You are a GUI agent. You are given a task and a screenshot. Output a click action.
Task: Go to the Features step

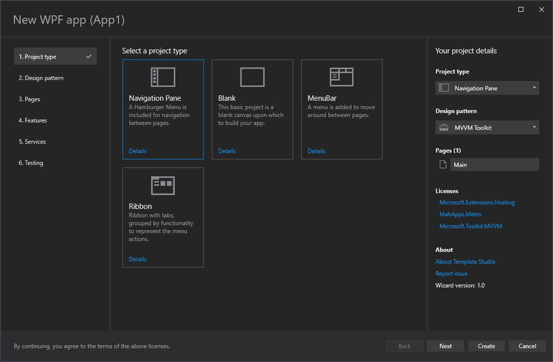(x=33, y=120)
